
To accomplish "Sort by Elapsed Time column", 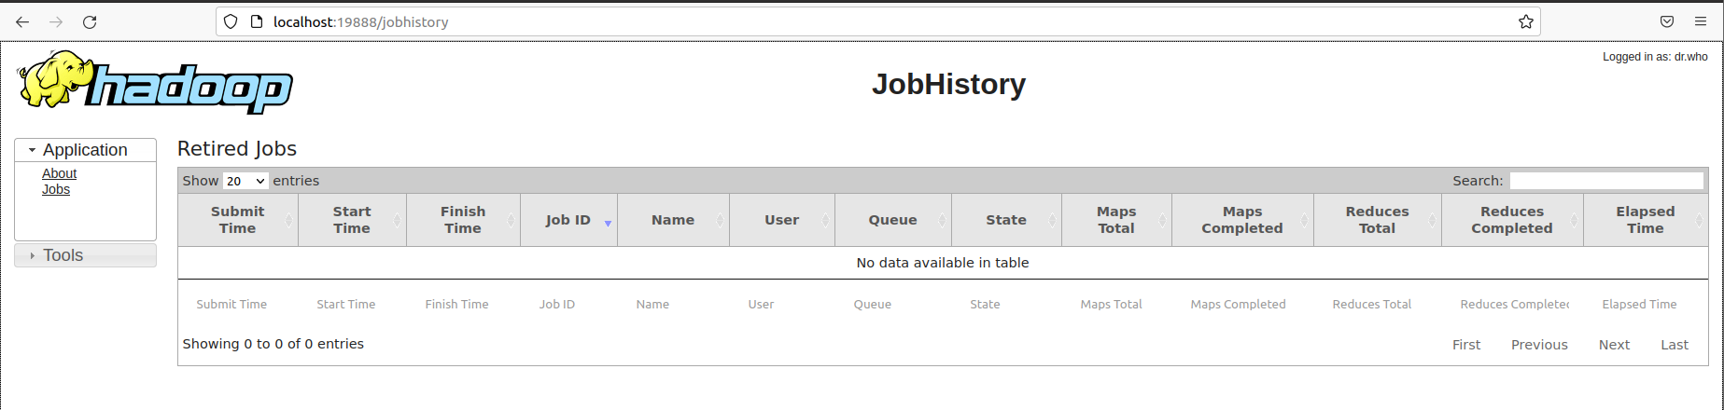I will [1646, 220].
